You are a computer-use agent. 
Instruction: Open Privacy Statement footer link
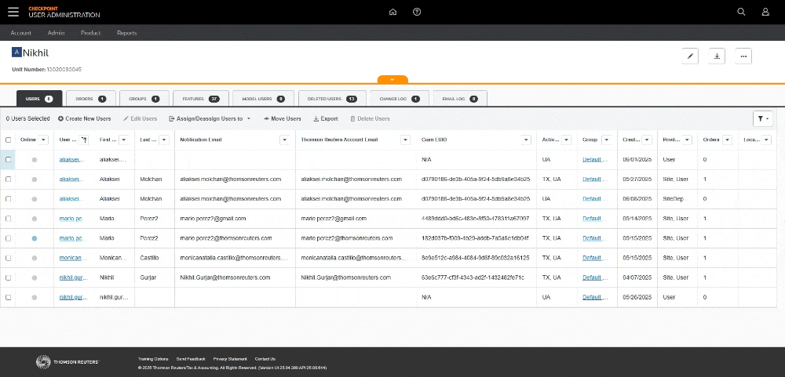pos(230,359)
